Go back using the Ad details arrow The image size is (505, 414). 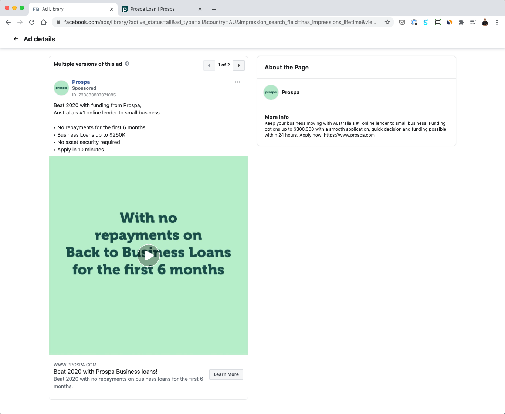(x=16, y=39)
